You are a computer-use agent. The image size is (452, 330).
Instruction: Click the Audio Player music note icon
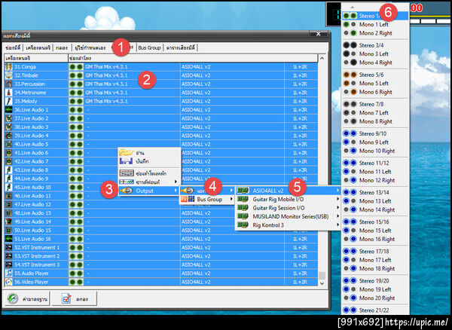tap(8, 273)
